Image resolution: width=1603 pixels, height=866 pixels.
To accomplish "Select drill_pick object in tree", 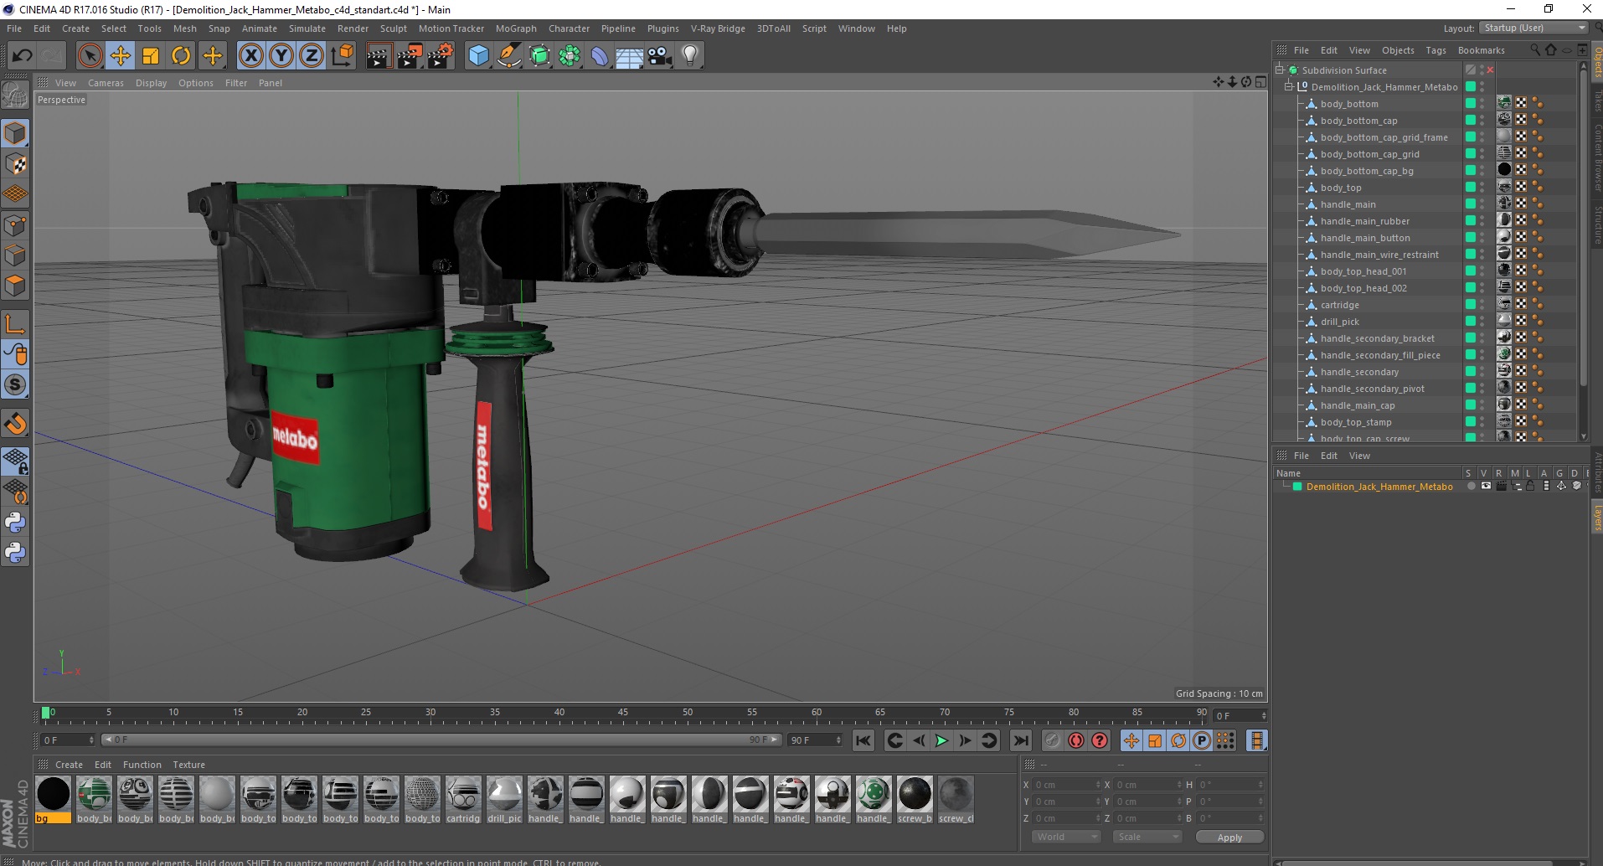I will [1339, 322].
